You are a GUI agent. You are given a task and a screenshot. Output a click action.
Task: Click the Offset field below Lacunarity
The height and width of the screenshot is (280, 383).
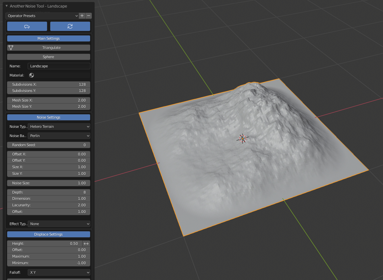[49, 212]
